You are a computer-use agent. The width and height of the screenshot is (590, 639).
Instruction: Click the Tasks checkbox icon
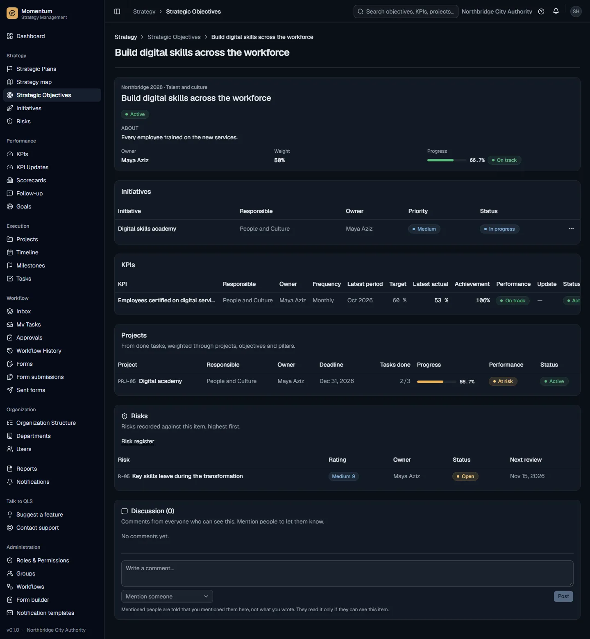10,279
